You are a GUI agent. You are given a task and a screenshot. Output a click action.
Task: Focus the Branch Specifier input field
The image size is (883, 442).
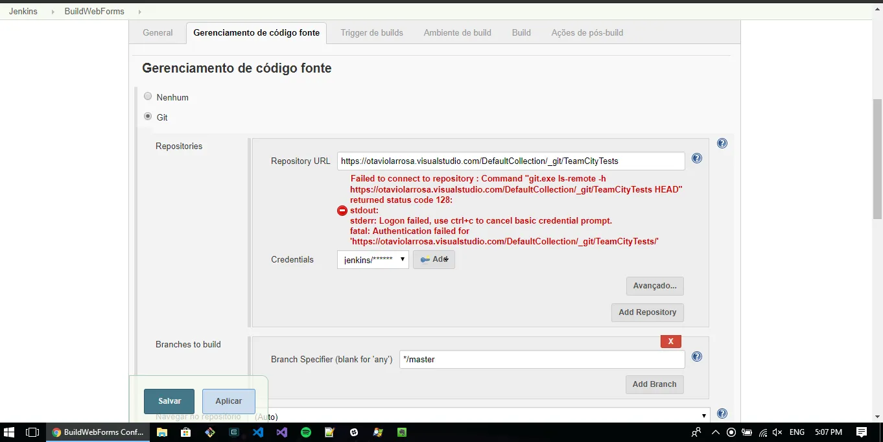pos(542,359)
